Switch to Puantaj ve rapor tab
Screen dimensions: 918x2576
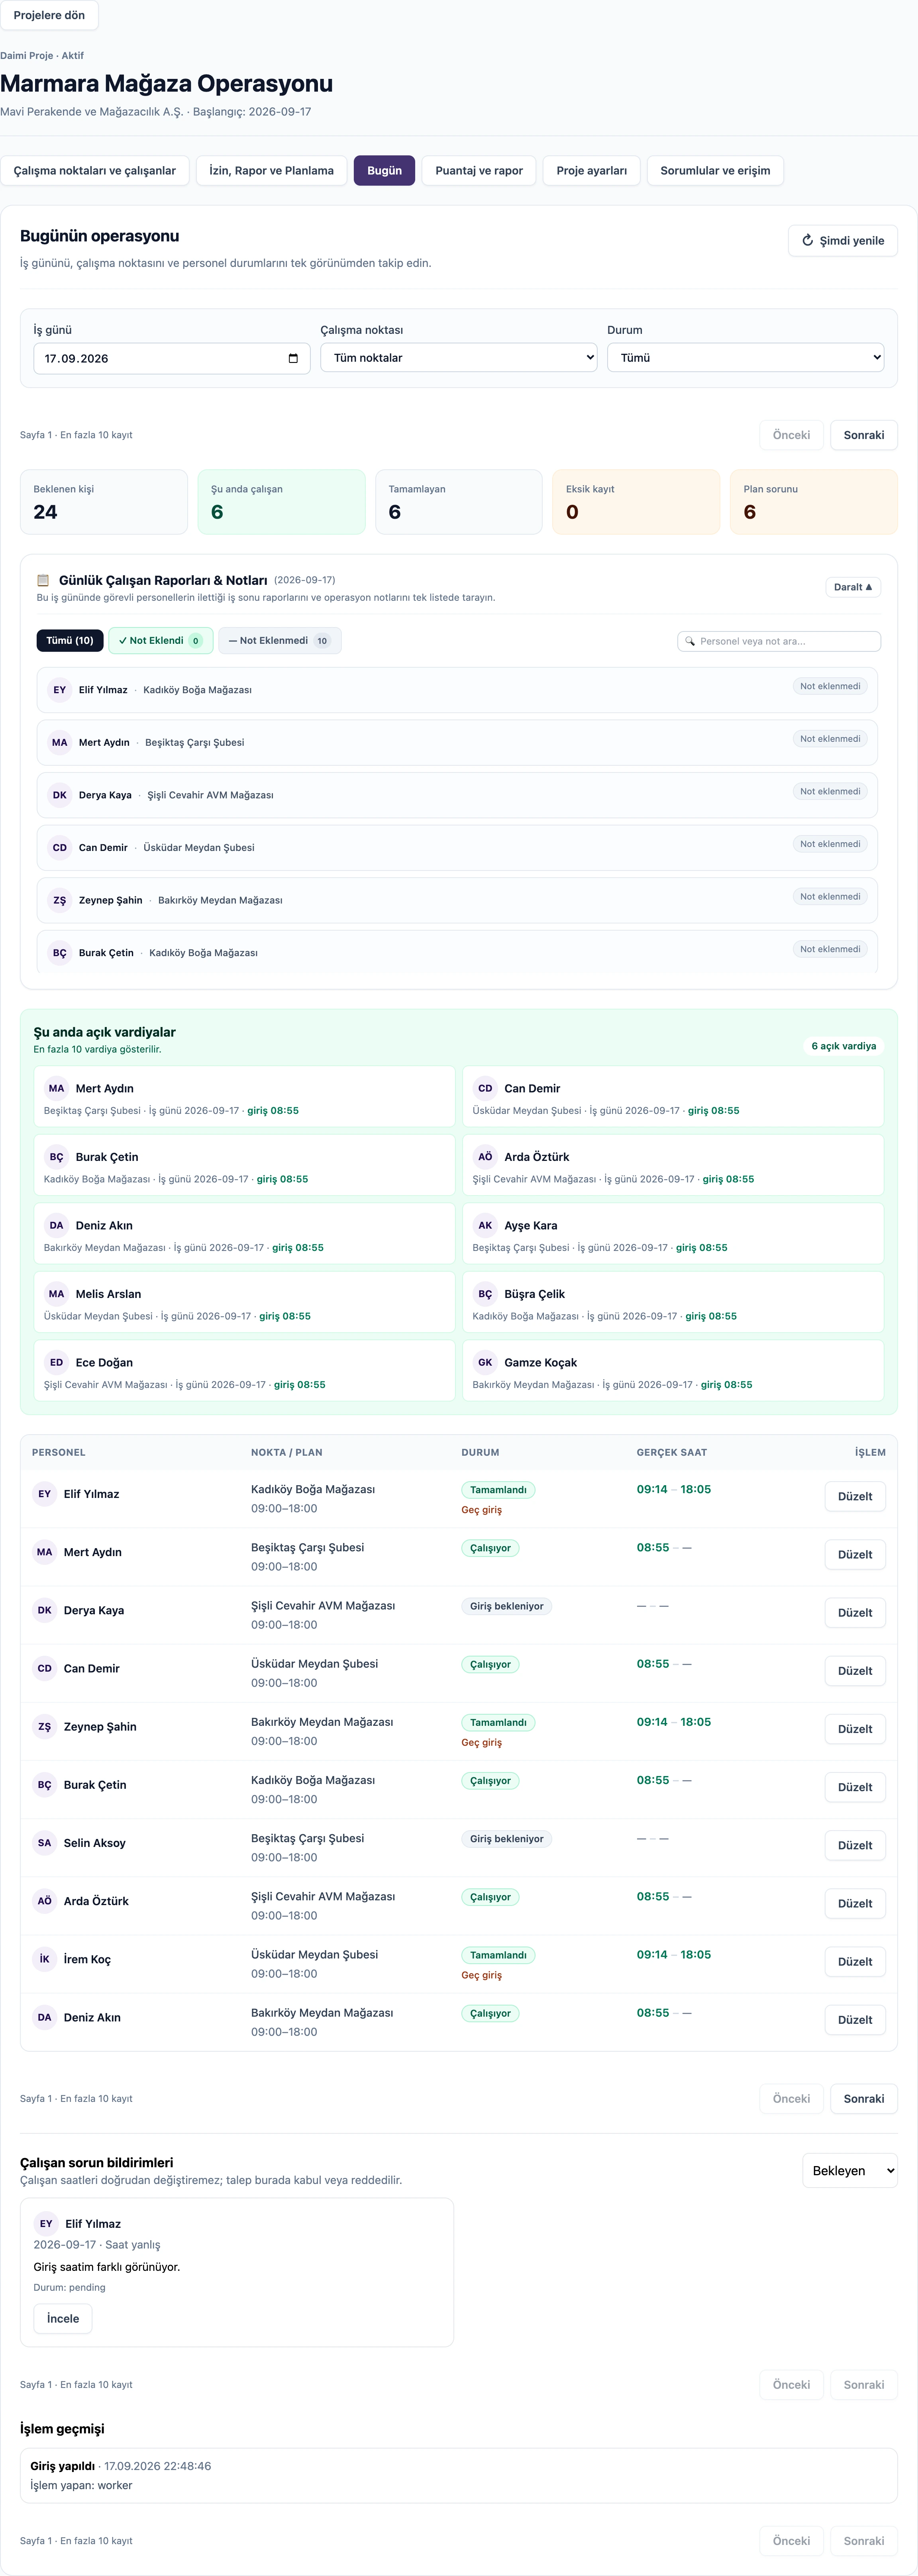click(x=479, y=170)
